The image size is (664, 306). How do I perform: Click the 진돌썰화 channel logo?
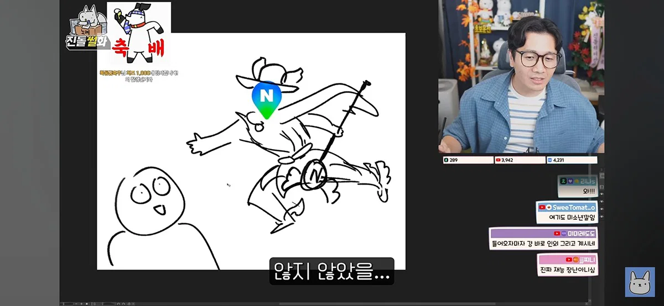[x=87, y=28]
